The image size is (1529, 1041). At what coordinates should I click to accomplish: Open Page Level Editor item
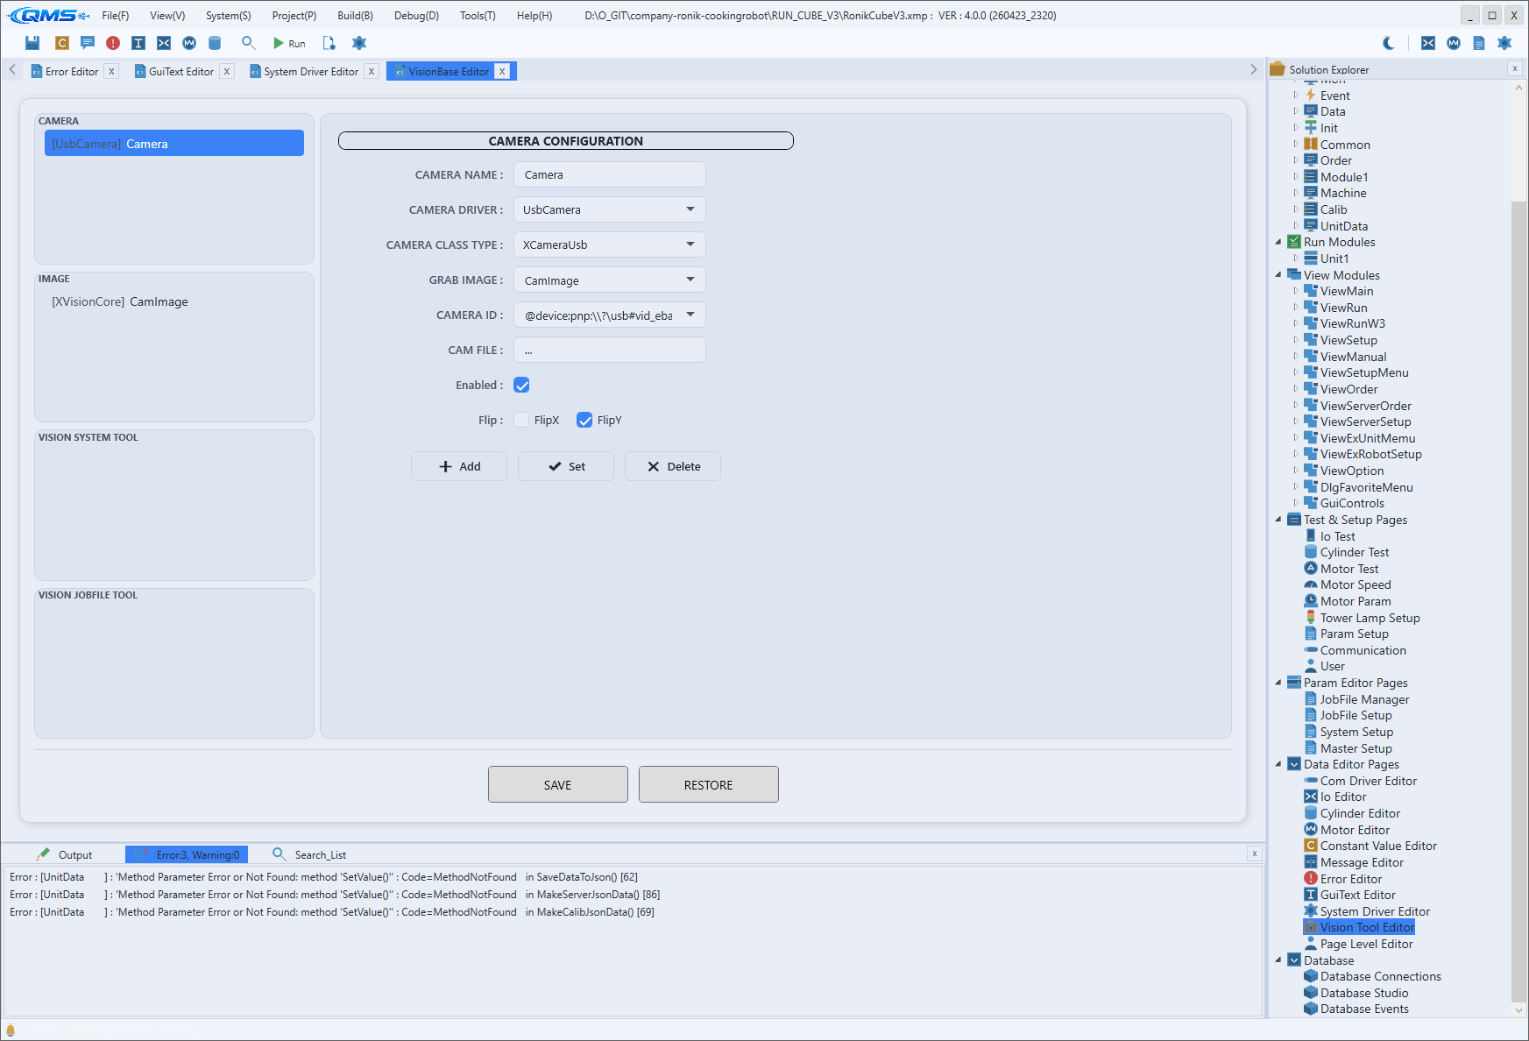(1366, 944)
